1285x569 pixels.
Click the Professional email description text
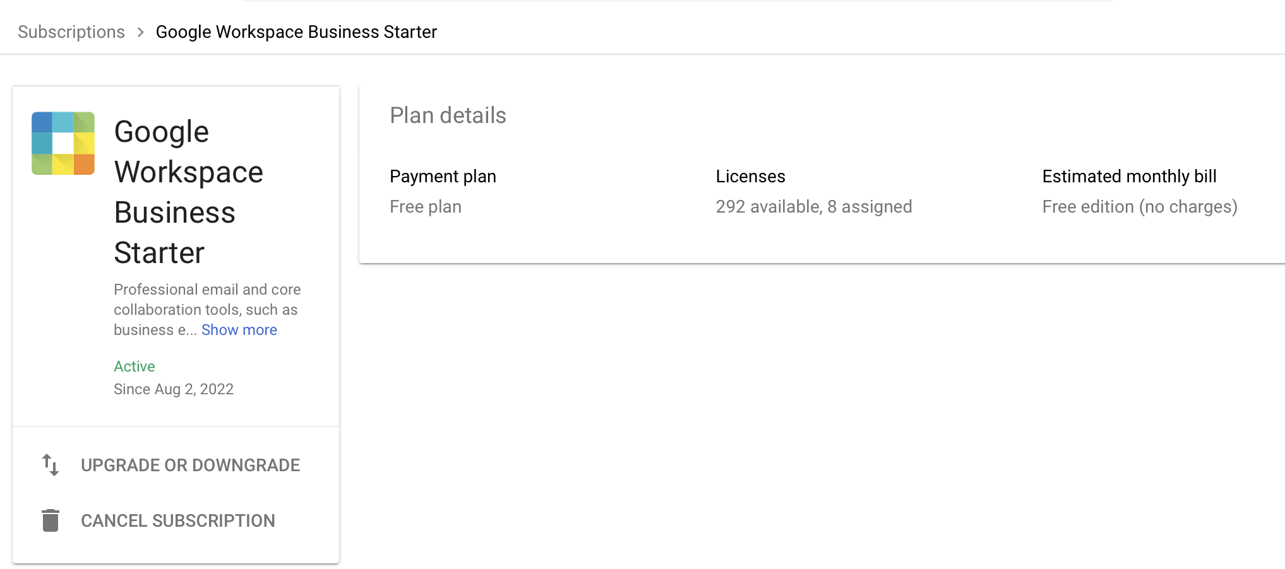point(207,310)
